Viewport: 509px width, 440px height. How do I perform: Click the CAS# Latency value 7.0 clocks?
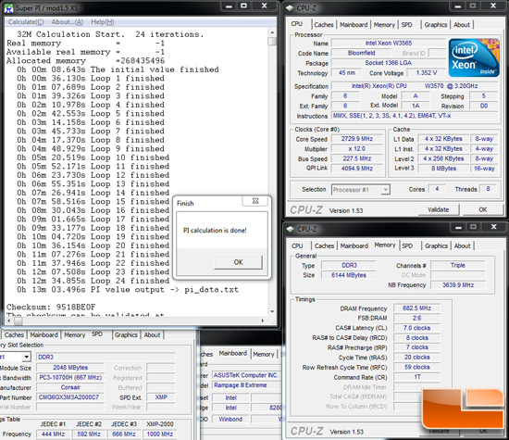coord(416,328)
